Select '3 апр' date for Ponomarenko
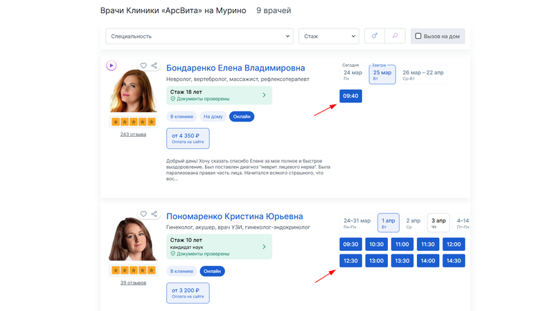 click(438, 223)
